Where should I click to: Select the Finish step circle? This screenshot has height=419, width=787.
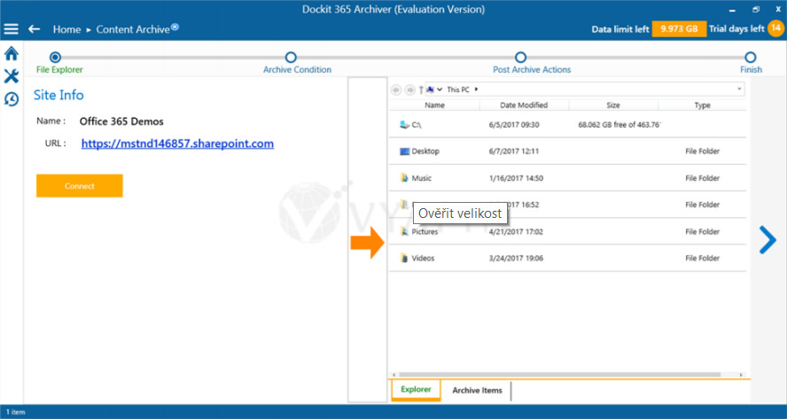(750, 58)
